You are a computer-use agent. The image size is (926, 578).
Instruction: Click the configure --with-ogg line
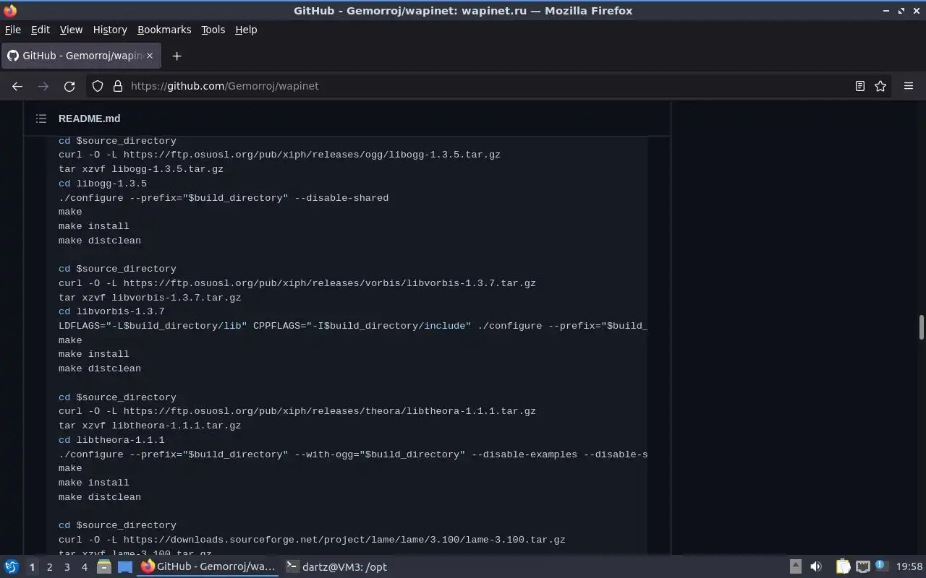[x=353, y=454]
